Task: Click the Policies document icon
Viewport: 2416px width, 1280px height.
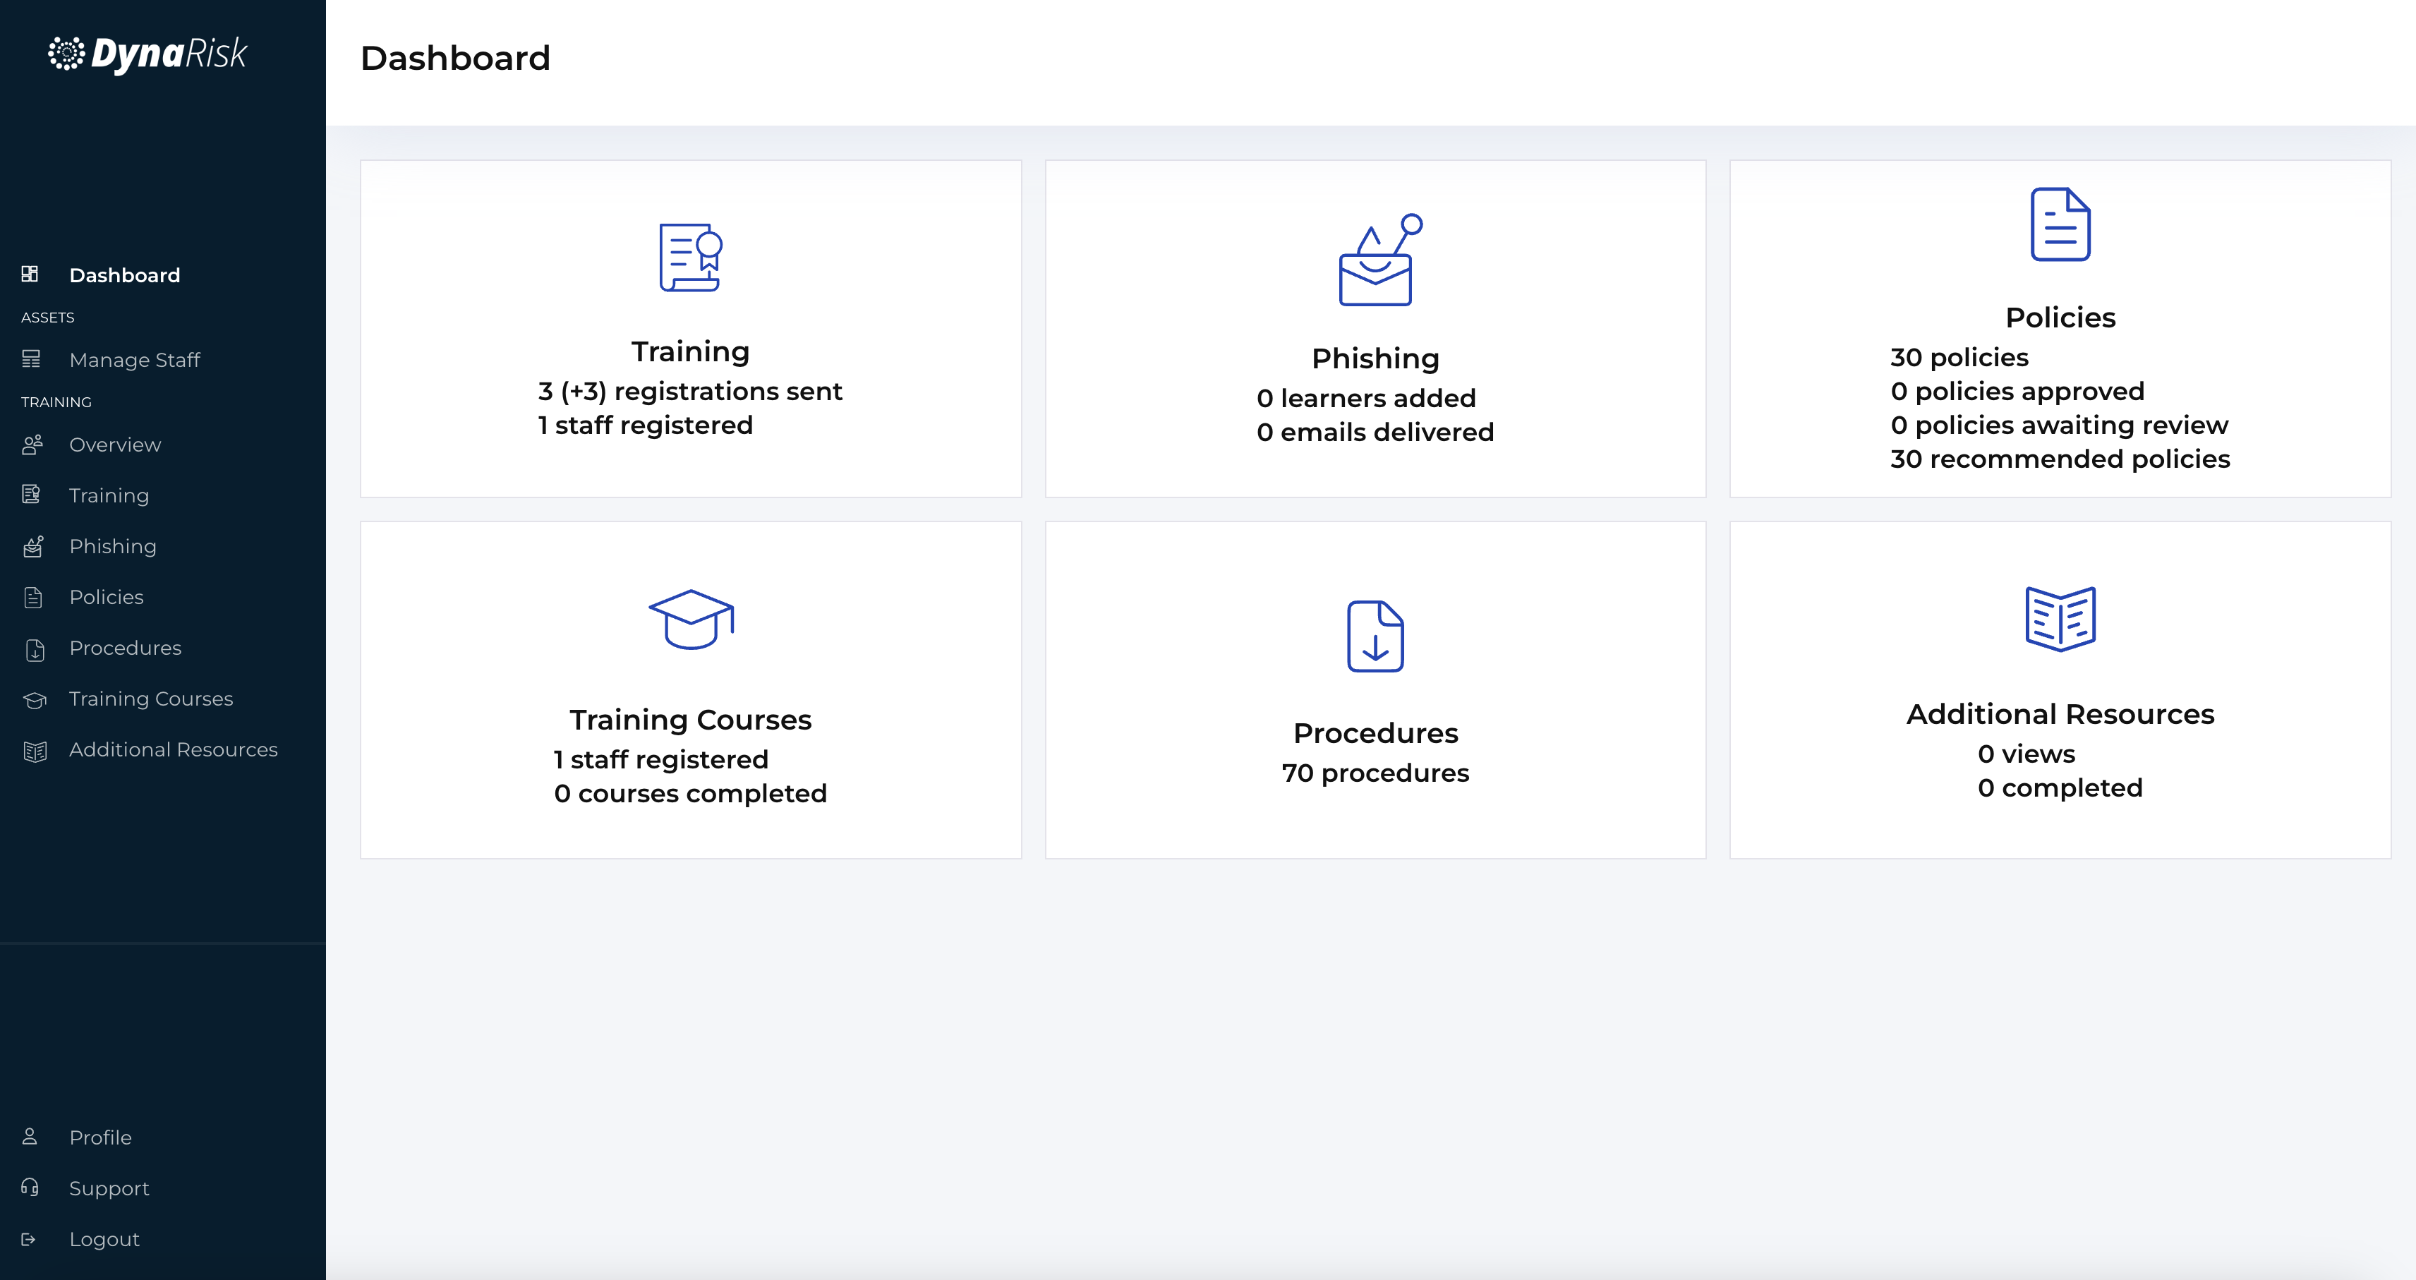Action: click(2060, 225)
